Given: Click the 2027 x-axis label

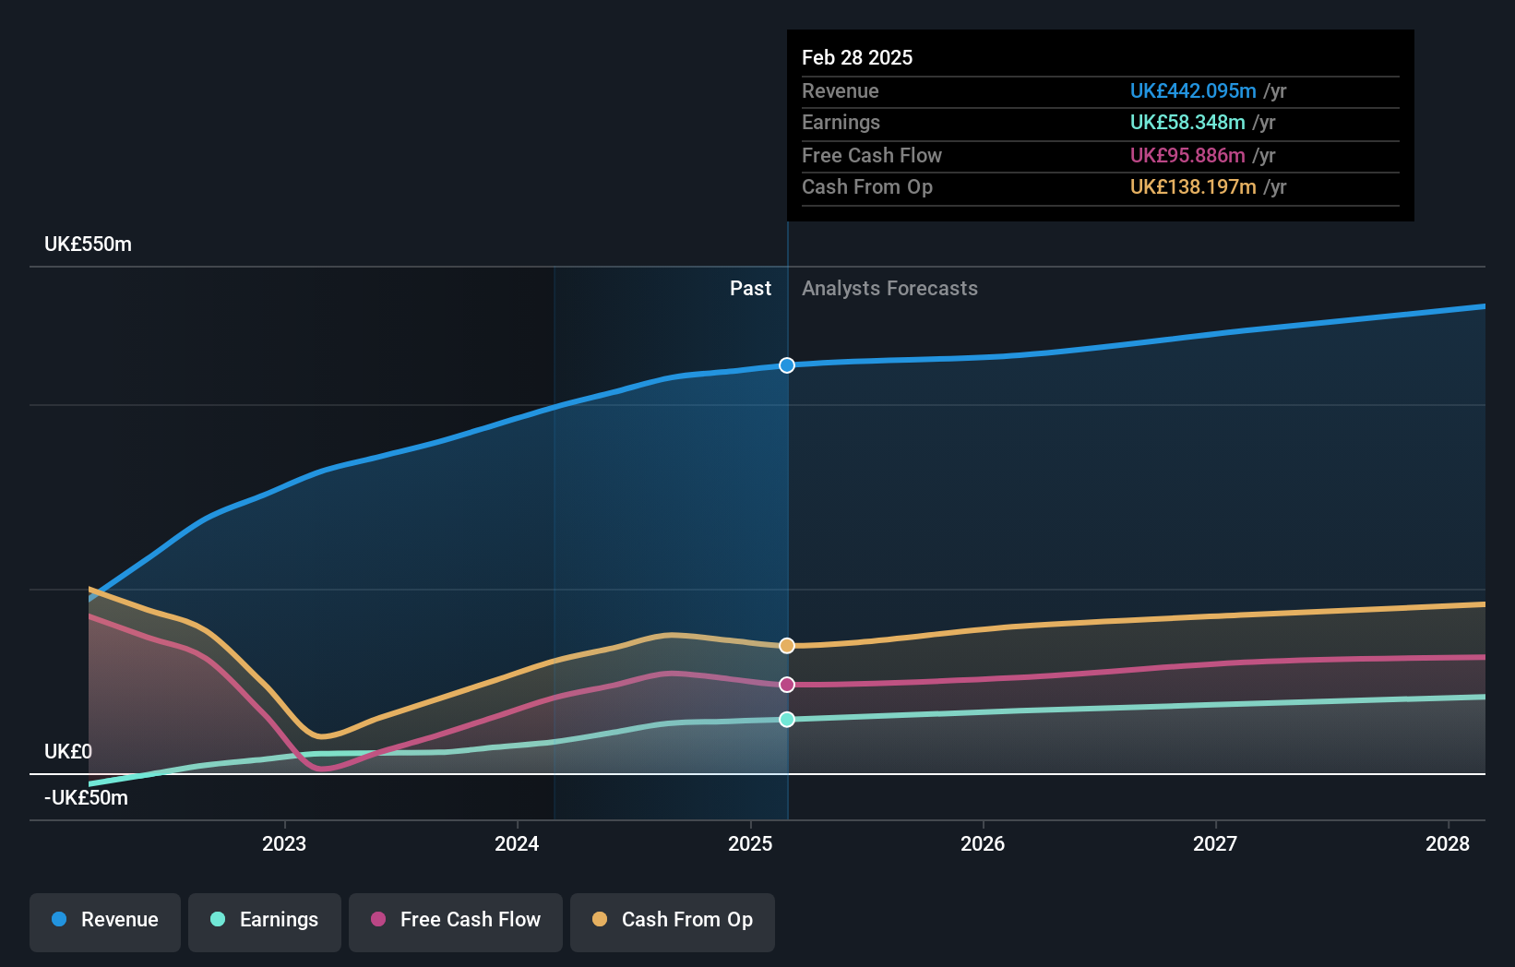Looking at the screenshot, I should tap(1215, 843).
